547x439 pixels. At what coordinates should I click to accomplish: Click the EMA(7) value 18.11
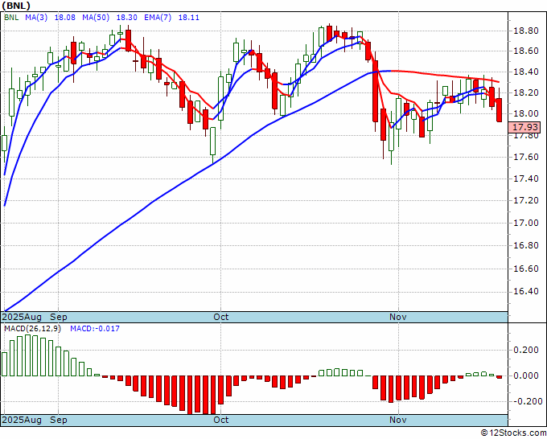[189, 18]
